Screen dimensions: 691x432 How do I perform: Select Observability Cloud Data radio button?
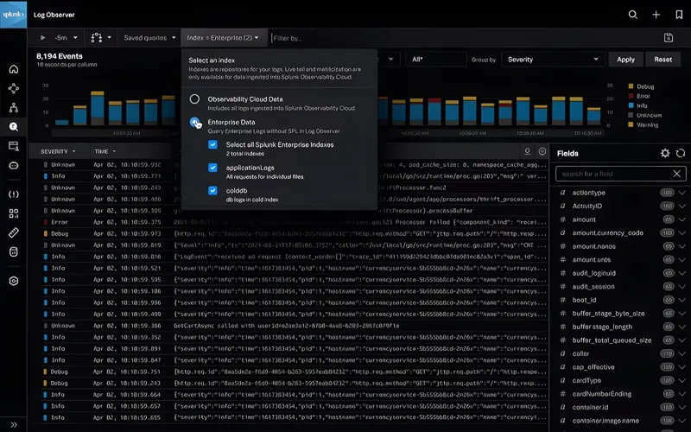coord(194,99)
